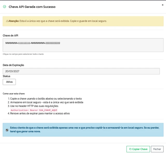
Task: Click the hint 'Clique no campo para selecionar'
Action: [23, 54]
